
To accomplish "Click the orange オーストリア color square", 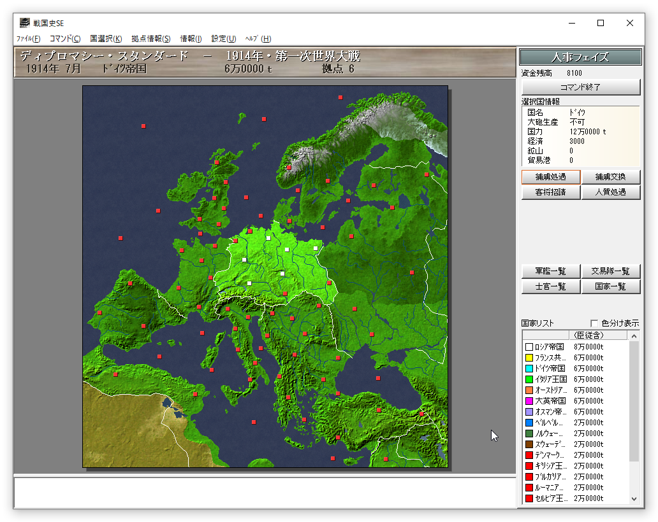I will click(x=529, y=390).
